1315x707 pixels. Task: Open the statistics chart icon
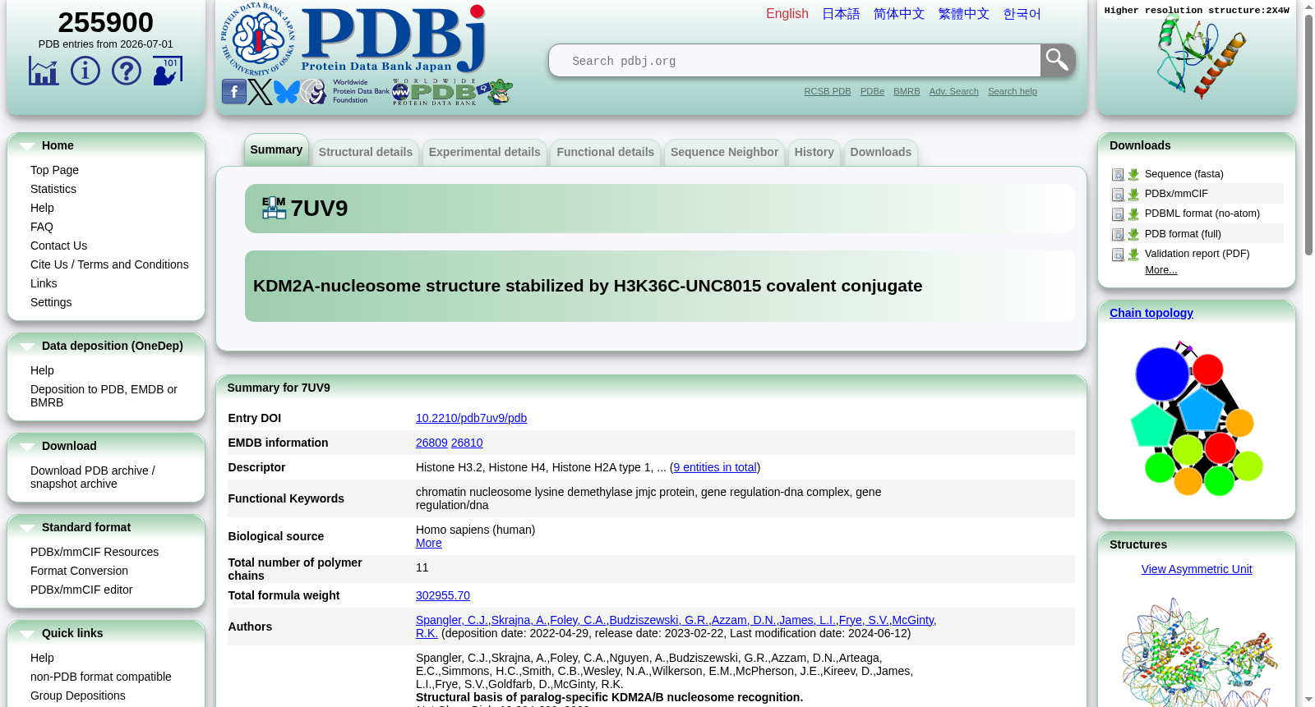coord(44,71)
